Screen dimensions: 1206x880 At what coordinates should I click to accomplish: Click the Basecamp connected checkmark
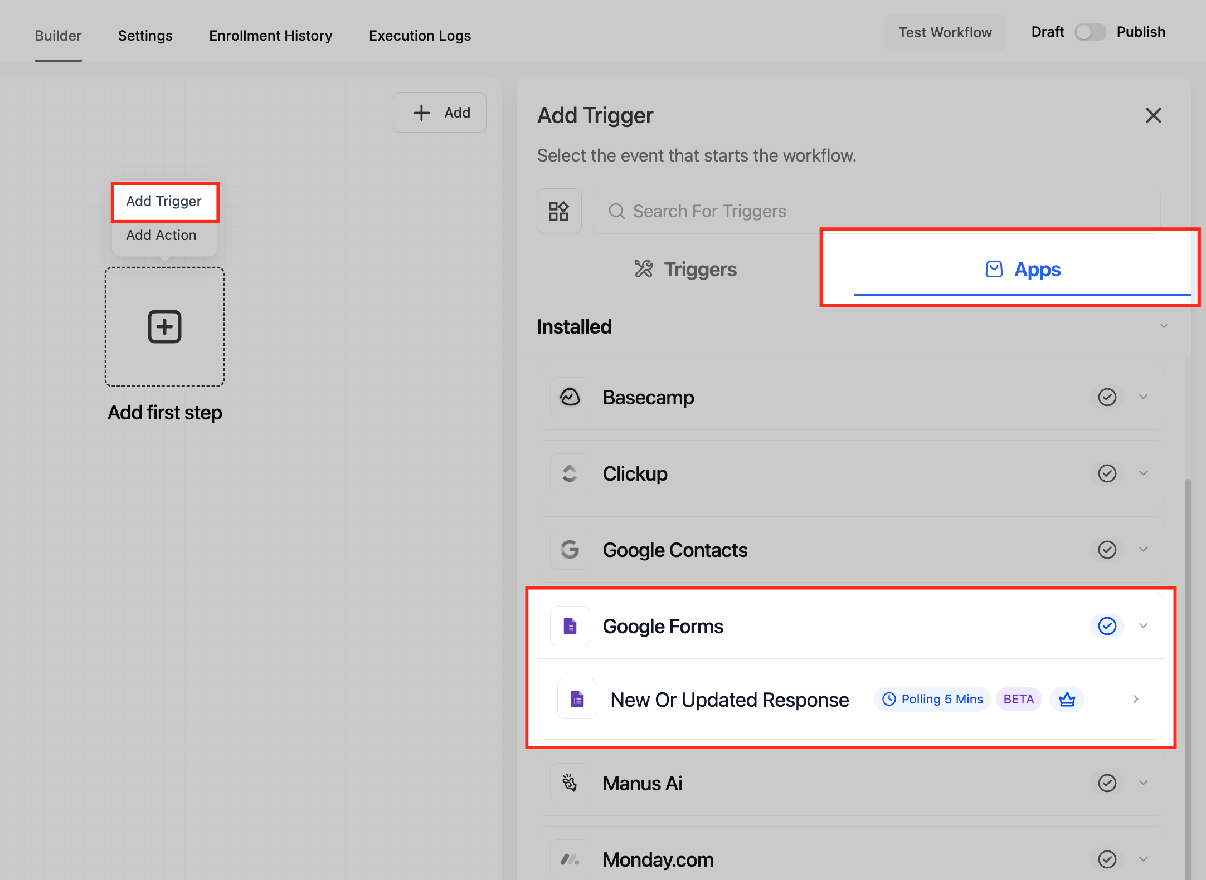[x=1107, y=397]
